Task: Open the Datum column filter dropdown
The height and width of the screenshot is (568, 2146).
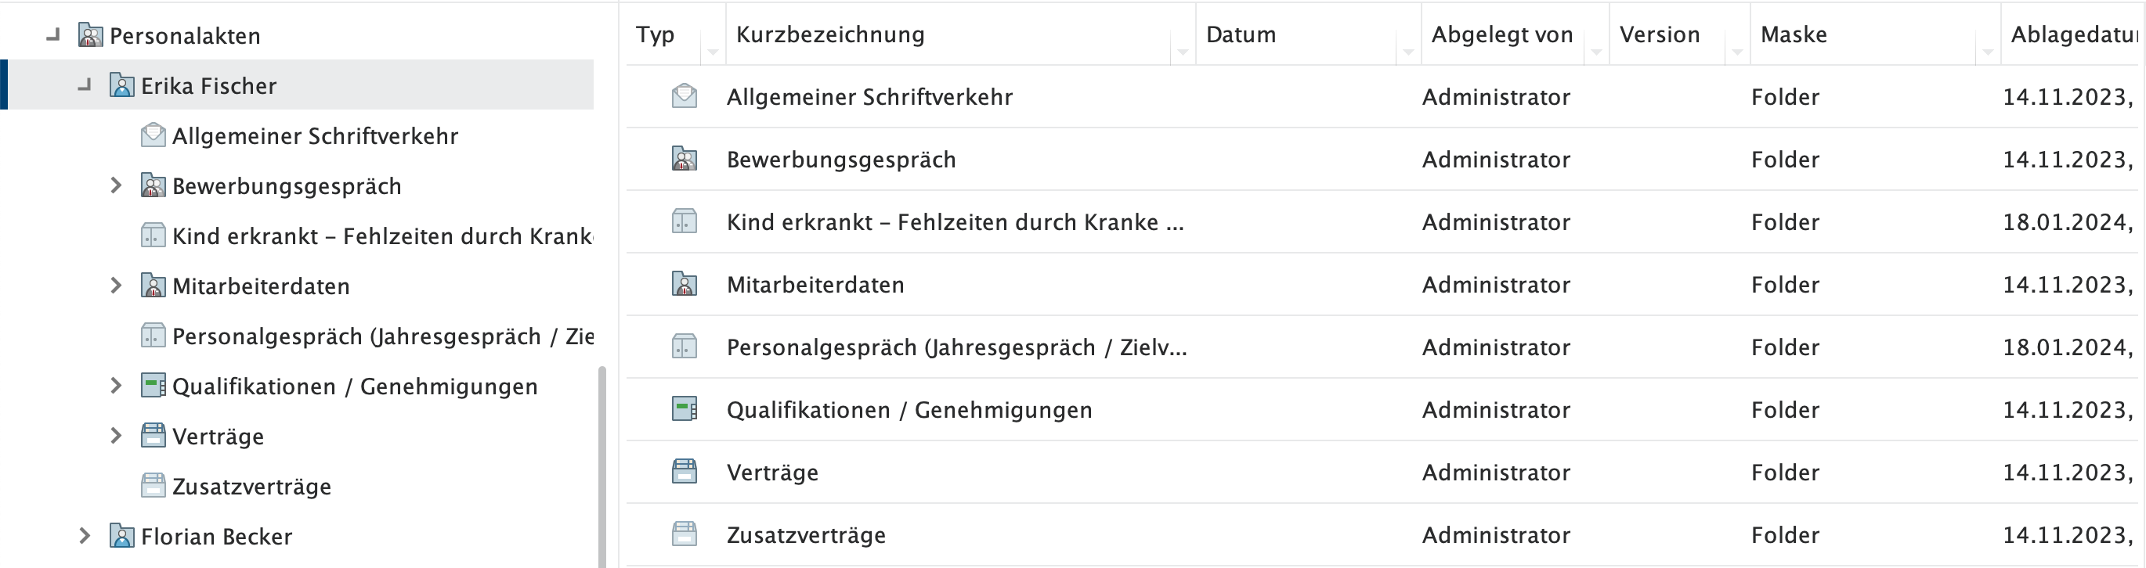Action: tap(1408, 52)
